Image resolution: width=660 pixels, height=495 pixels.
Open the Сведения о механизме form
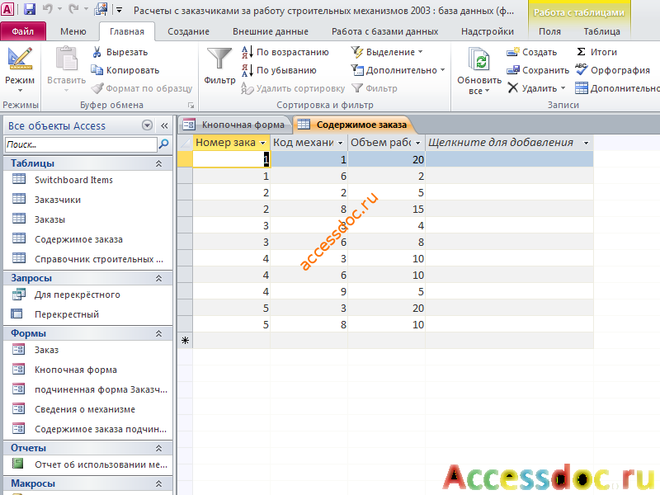[85, 409]
